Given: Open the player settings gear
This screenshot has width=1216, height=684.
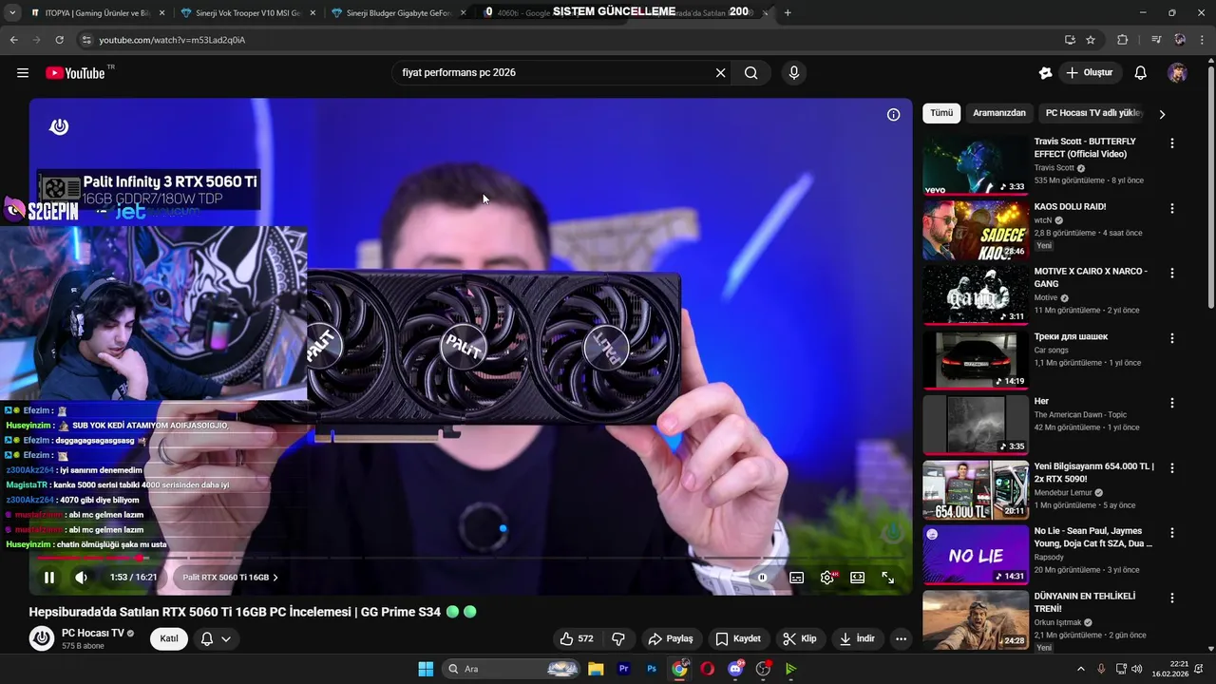Looking at the screenshot, I should [x=827, y=578].
